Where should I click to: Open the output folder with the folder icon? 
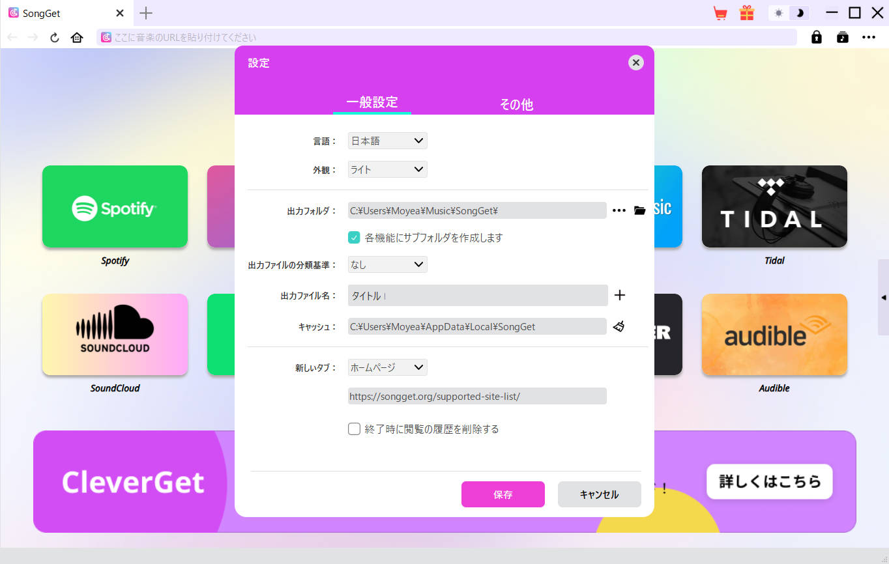pyautogui.click(x=639, y=210)
